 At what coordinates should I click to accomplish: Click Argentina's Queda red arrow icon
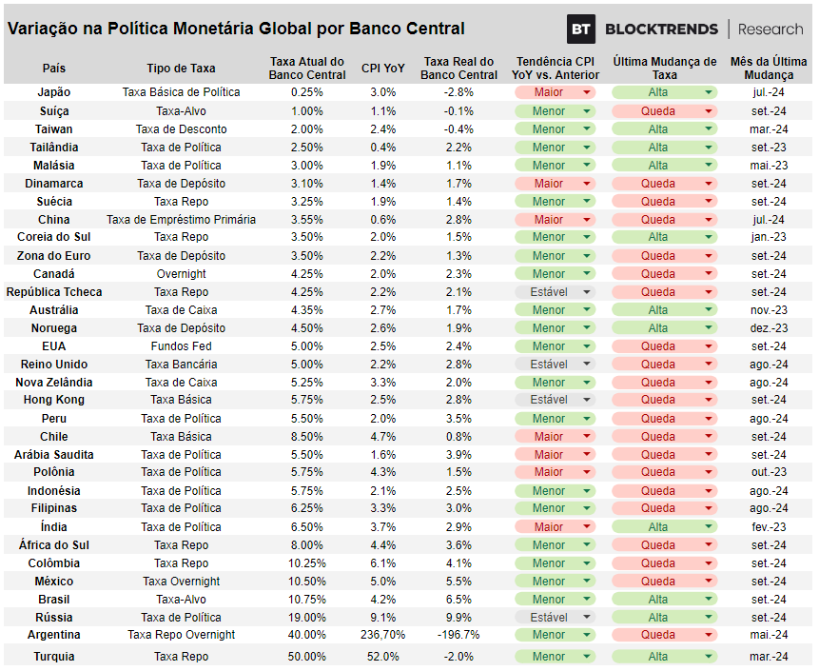coord(709,635)
